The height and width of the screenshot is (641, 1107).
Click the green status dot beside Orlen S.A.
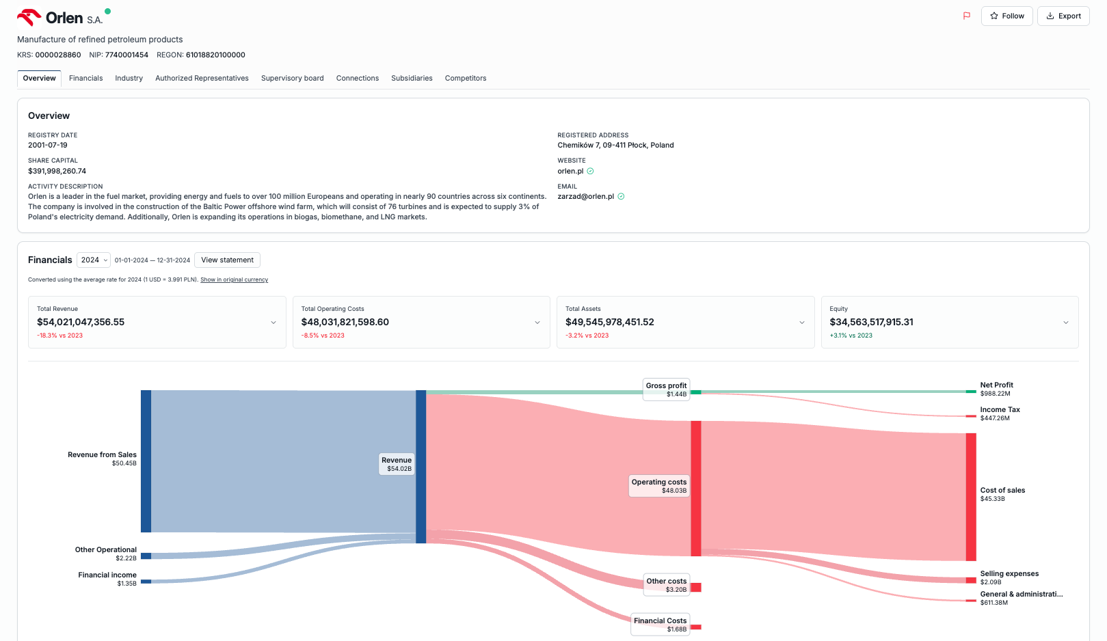107,11
